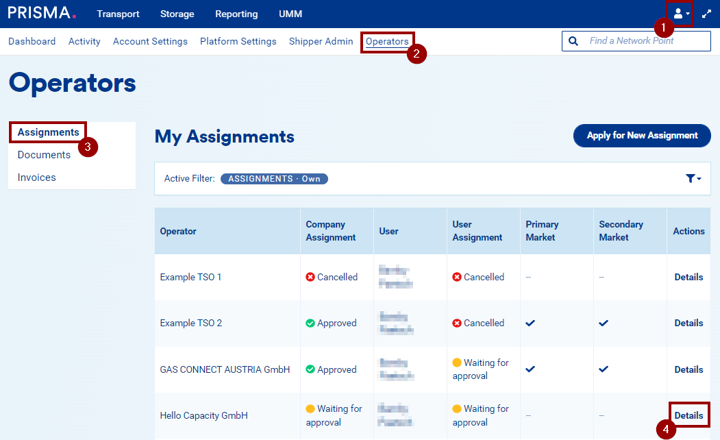Open Details for Hello Capacity GmbH
720x440 pixels.
[x=688, y=415]
